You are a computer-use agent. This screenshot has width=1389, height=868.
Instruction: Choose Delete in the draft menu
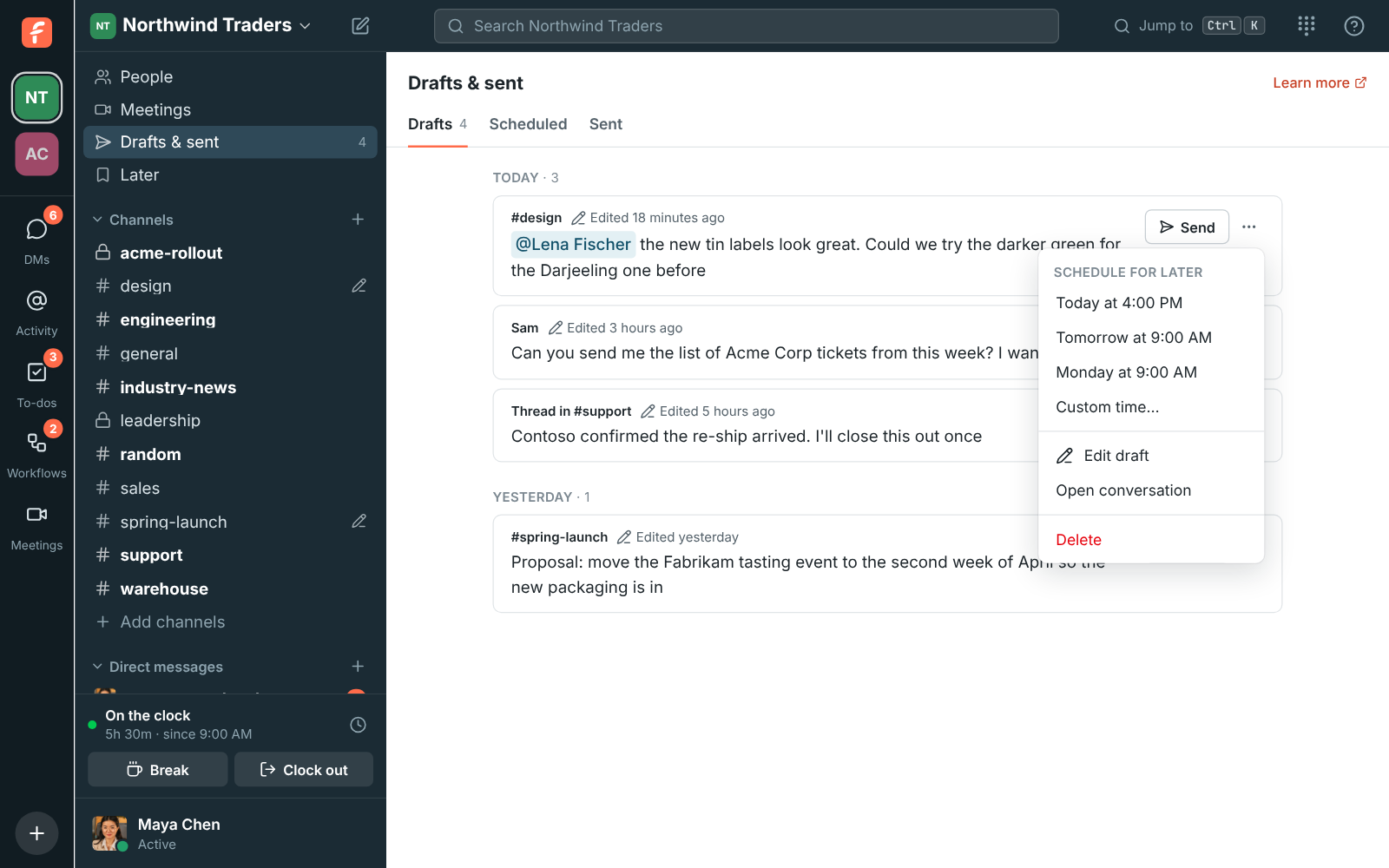[1151, 540]
